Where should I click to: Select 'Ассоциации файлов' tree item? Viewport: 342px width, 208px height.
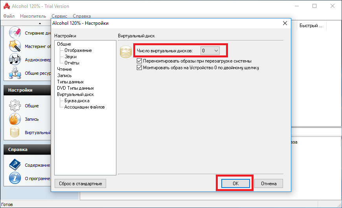coord(84,107)
